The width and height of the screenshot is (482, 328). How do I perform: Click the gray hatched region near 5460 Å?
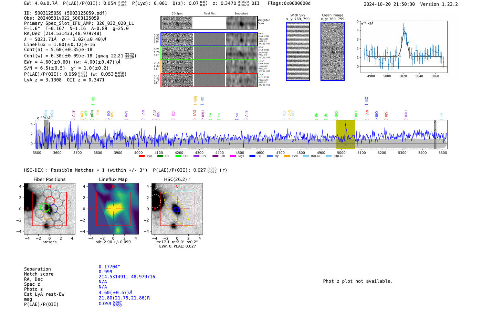(435, 135)
